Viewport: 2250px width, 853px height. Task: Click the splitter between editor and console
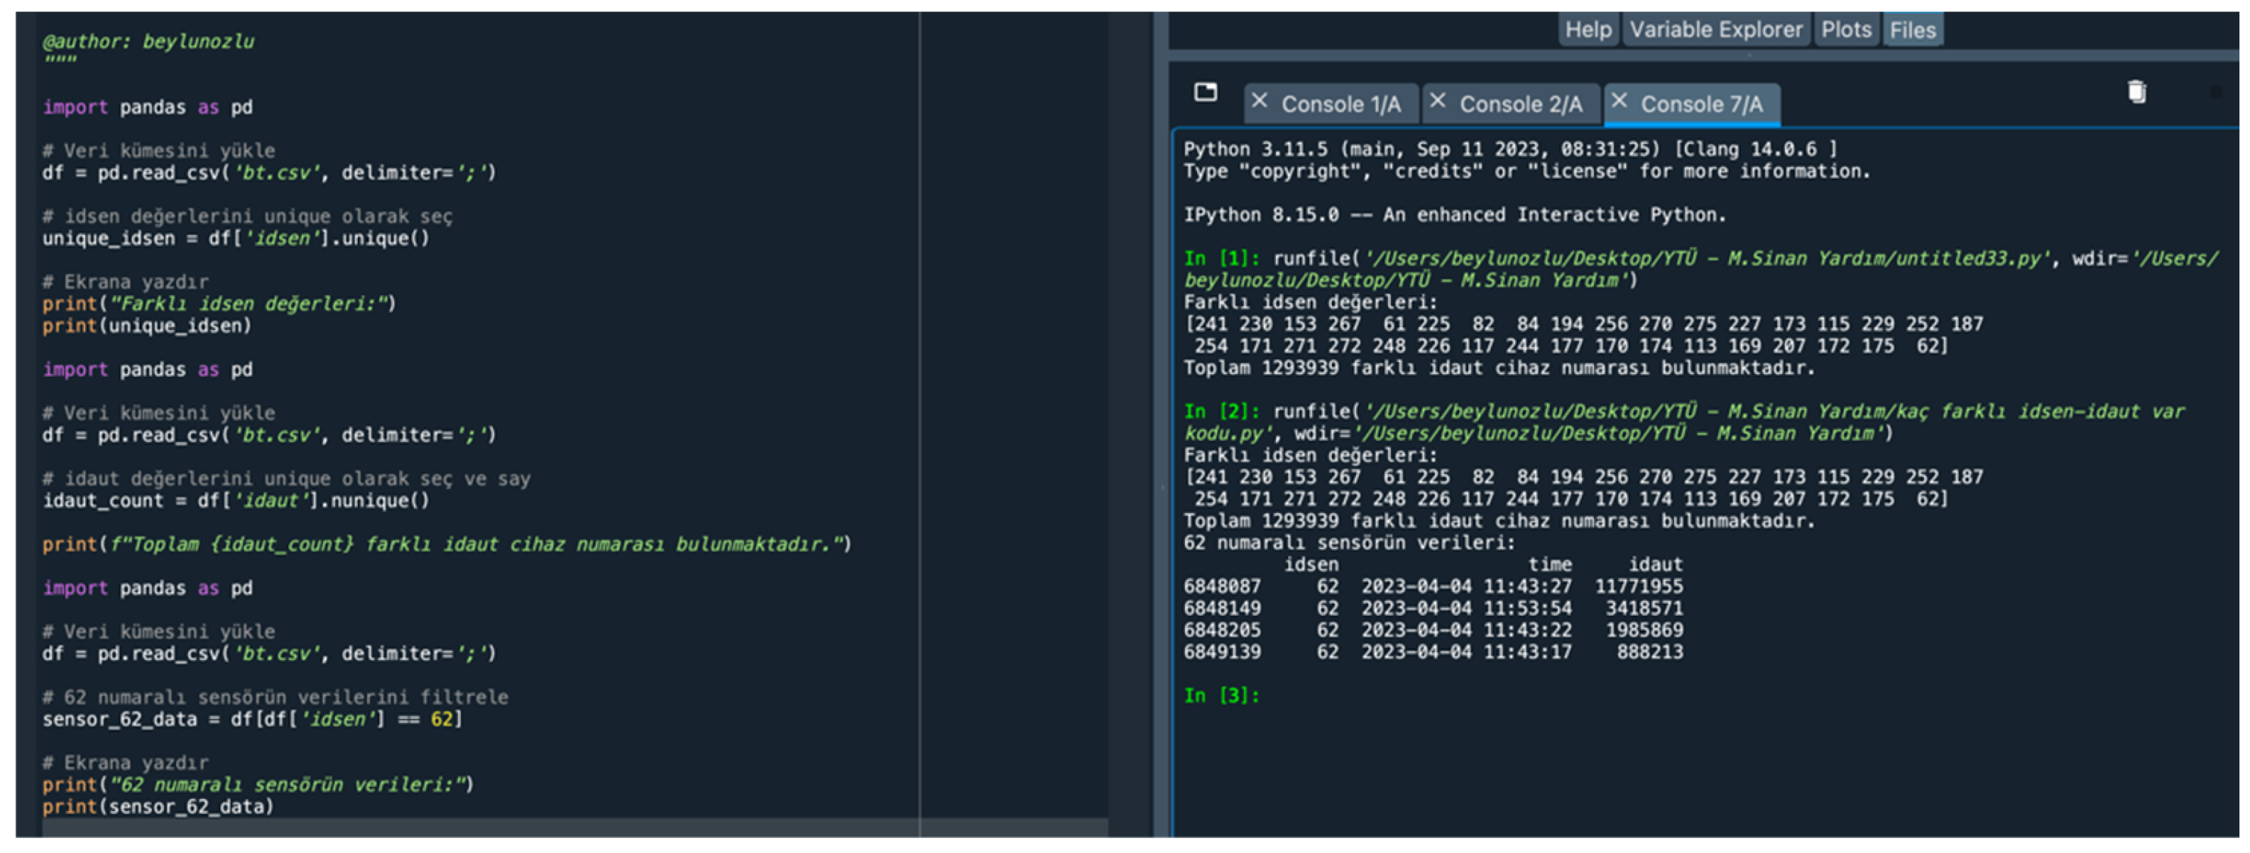(x=1161, y=489)
